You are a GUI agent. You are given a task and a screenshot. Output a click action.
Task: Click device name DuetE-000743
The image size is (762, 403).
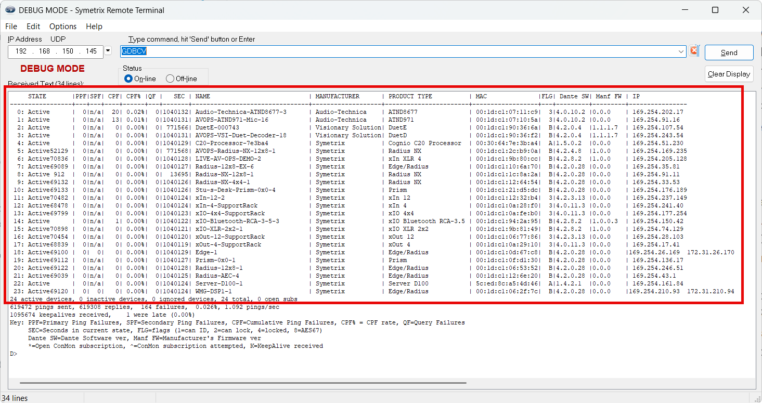tap(217, 127)
